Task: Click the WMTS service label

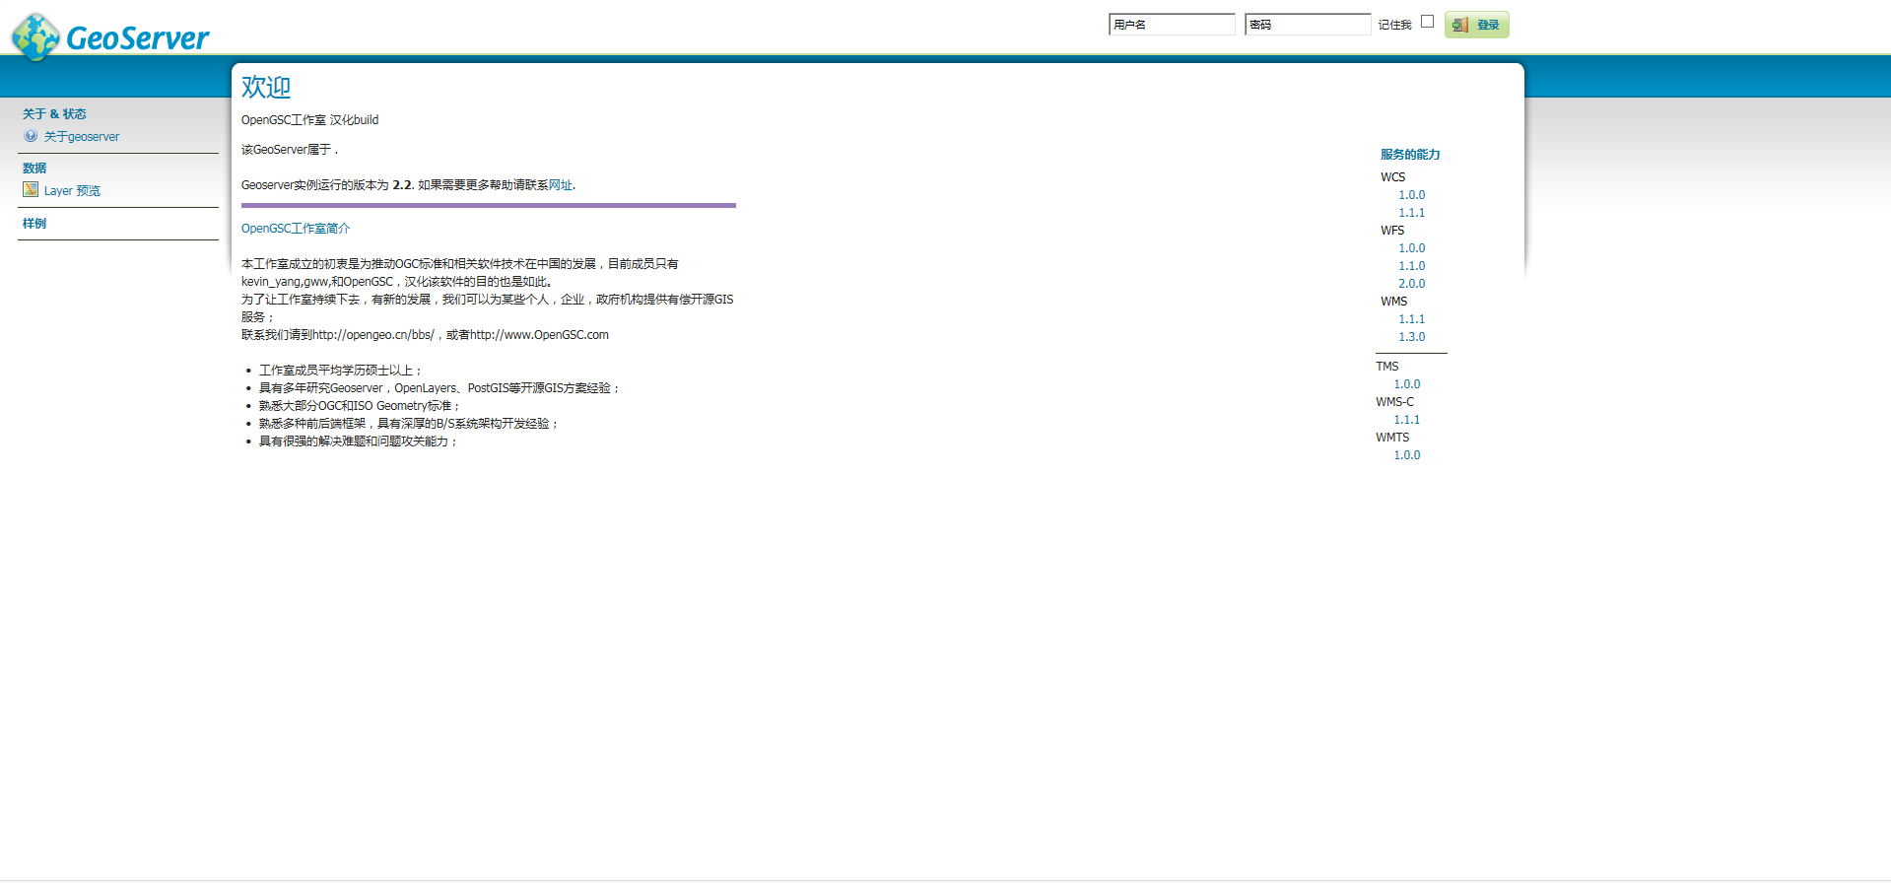Action: (x=1392, y=438)
